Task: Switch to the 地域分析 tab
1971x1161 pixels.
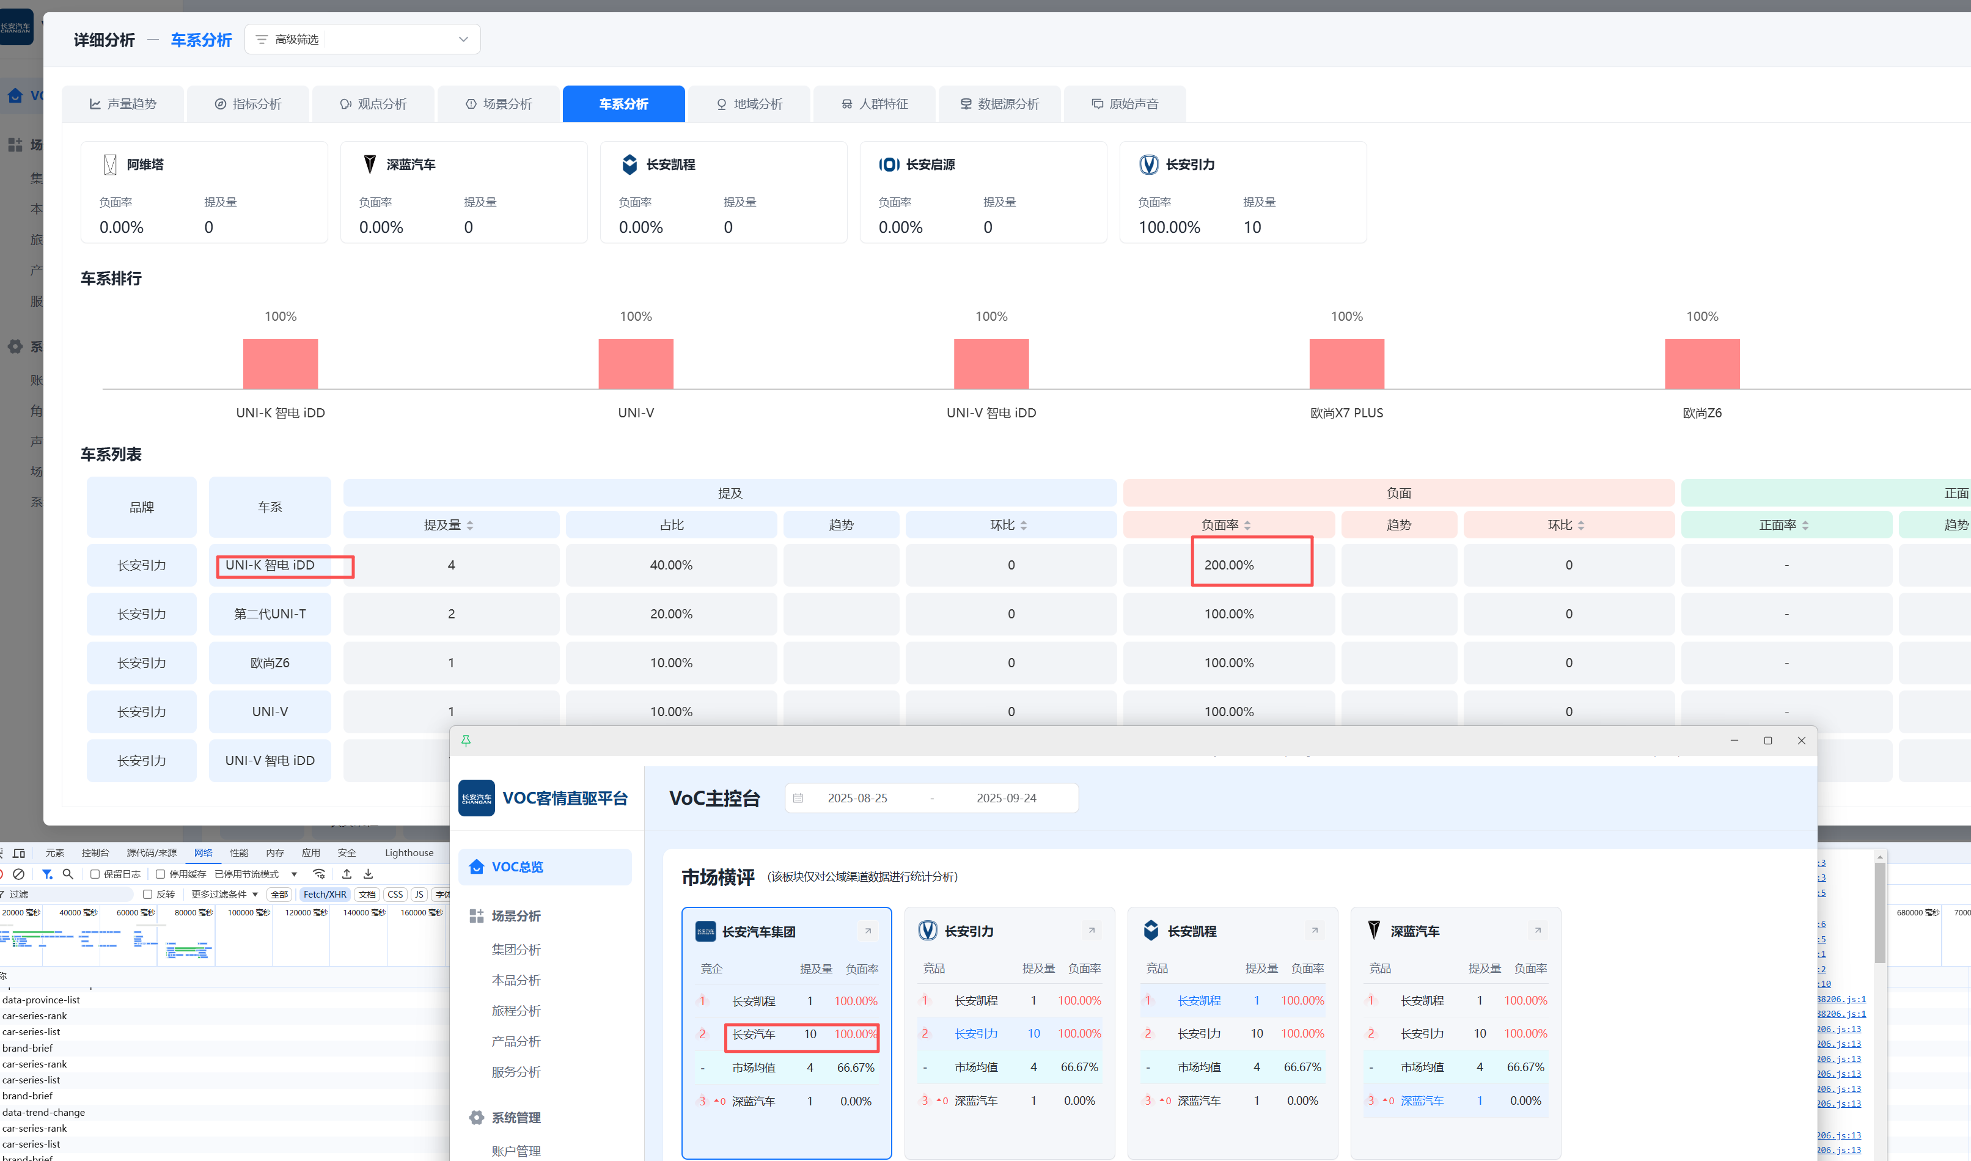Action: tap(749, 104)
